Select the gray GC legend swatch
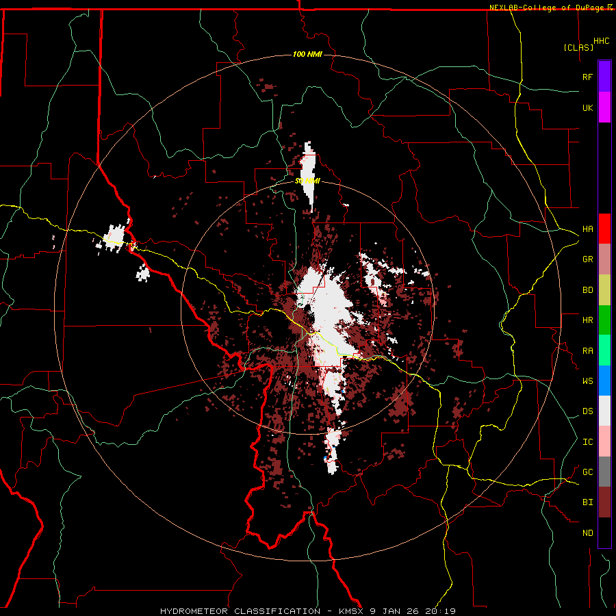This screenshot has width=616, height=616. pos(604,472)
